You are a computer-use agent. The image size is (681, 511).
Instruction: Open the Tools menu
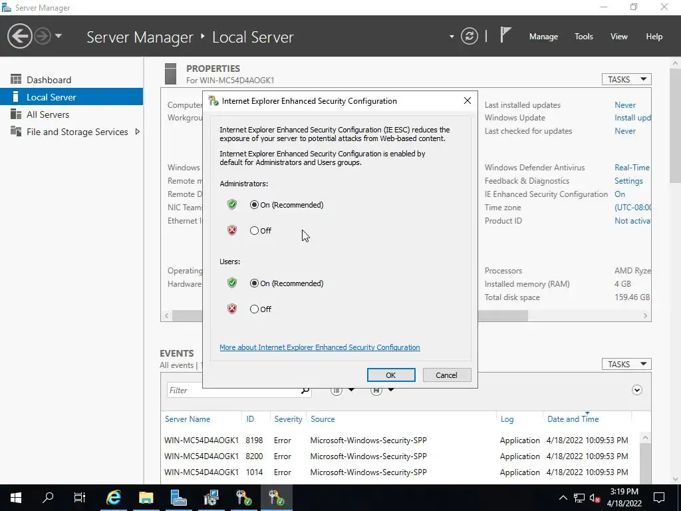click(x=584, y=37)
